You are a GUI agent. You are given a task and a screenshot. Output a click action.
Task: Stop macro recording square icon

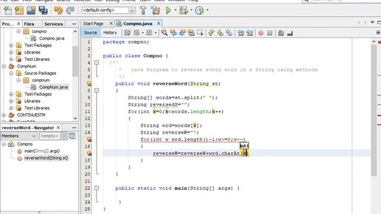(270, 33)
